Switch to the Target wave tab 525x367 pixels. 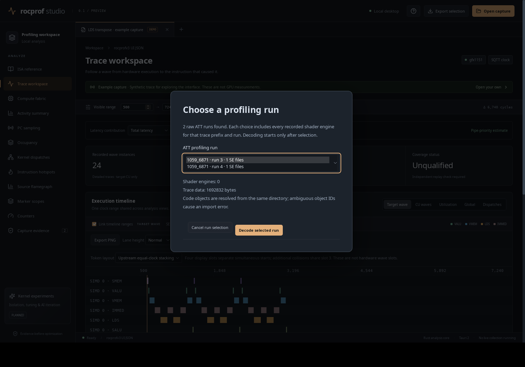(x=397, y=205)
